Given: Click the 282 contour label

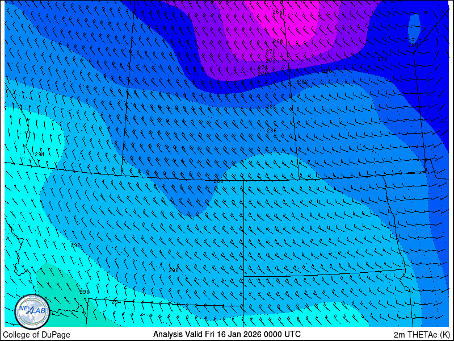Looking at the screenshot, I should point(303,81).
